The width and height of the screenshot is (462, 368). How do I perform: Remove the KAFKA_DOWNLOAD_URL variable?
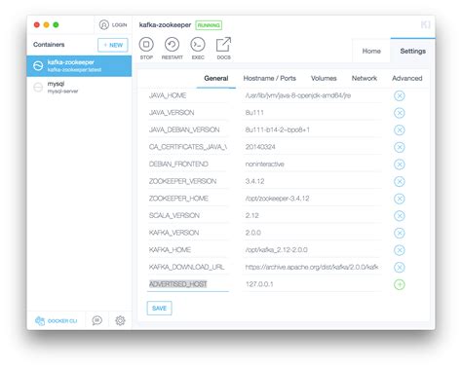pos(400,268)
